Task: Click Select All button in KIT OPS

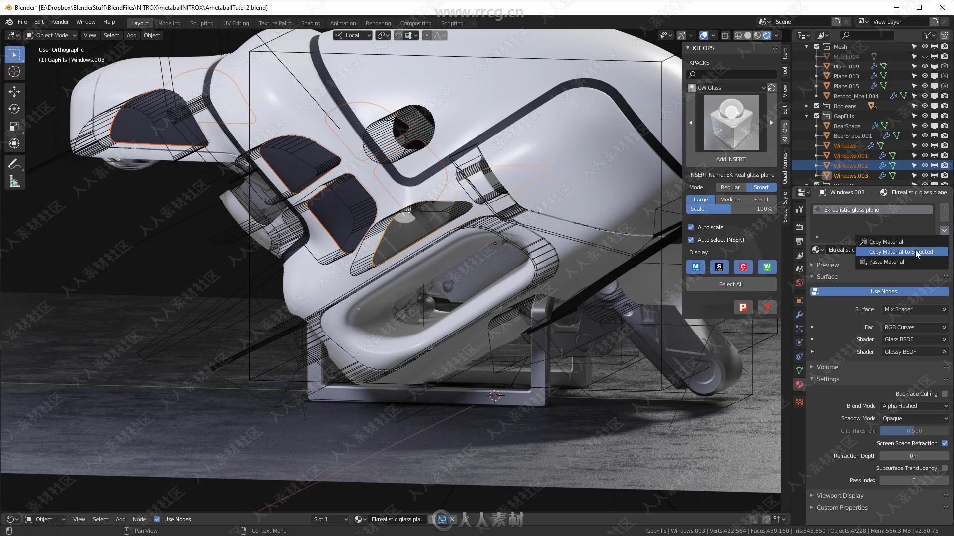Action: (x=730, y=283)
